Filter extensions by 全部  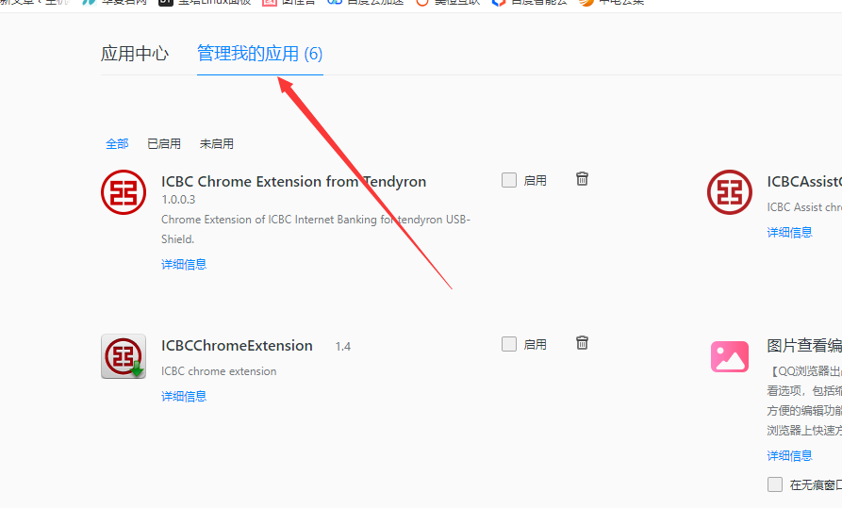click(117, 144)
